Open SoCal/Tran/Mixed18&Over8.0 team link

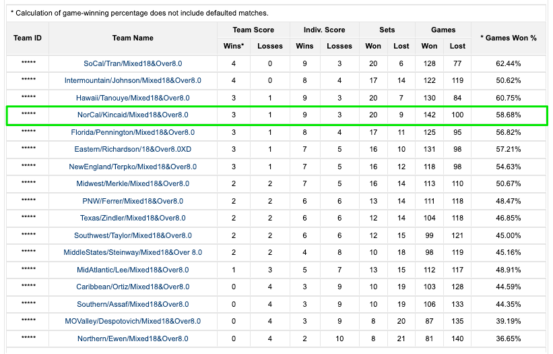[x=133, y=63]
